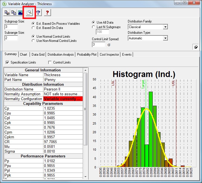Click the Control Limit Spread field
The height and width of the screenshot is (183, 202).
point(99,44)
